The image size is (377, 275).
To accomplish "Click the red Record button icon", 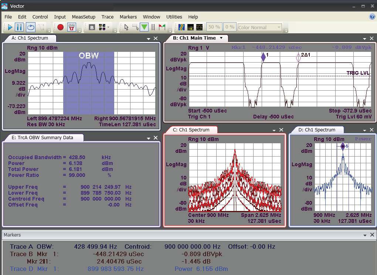I will [61, 27].
